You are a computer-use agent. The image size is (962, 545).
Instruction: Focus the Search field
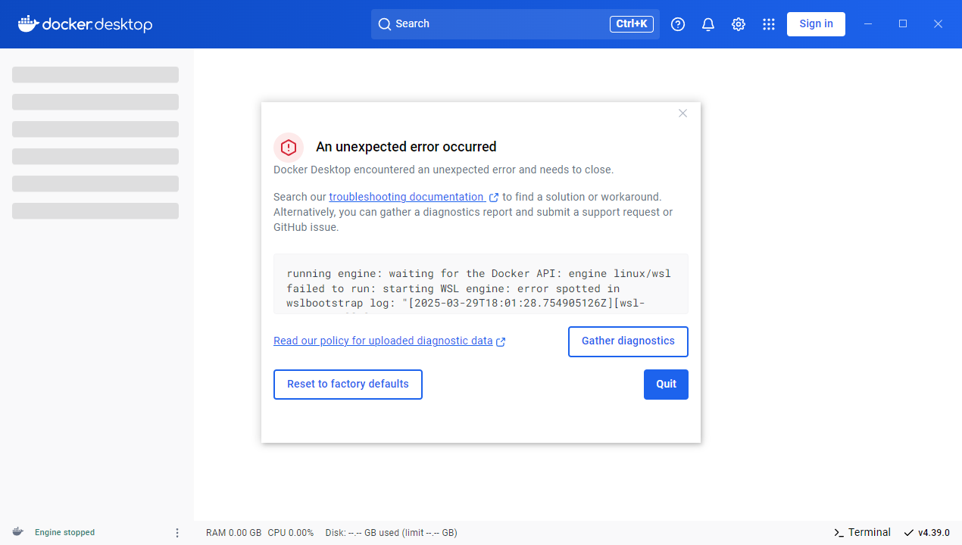point(515,24)
